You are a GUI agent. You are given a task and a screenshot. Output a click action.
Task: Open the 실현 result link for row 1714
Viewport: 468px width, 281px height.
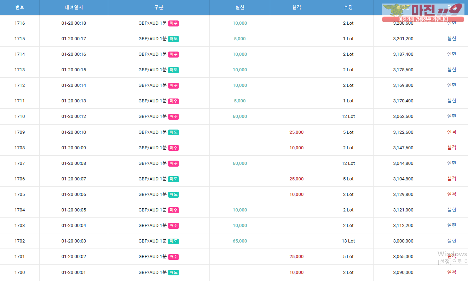click(x=451, y=54)
